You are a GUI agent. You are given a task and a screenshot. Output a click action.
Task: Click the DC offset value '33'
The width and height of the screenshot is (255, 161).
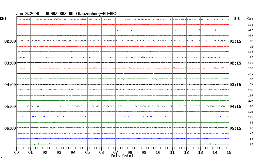(x=252, y=41)
